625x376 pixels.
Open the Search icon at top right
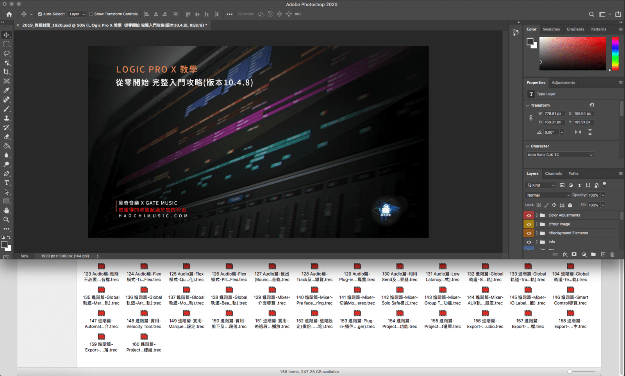tap(591, 14)
